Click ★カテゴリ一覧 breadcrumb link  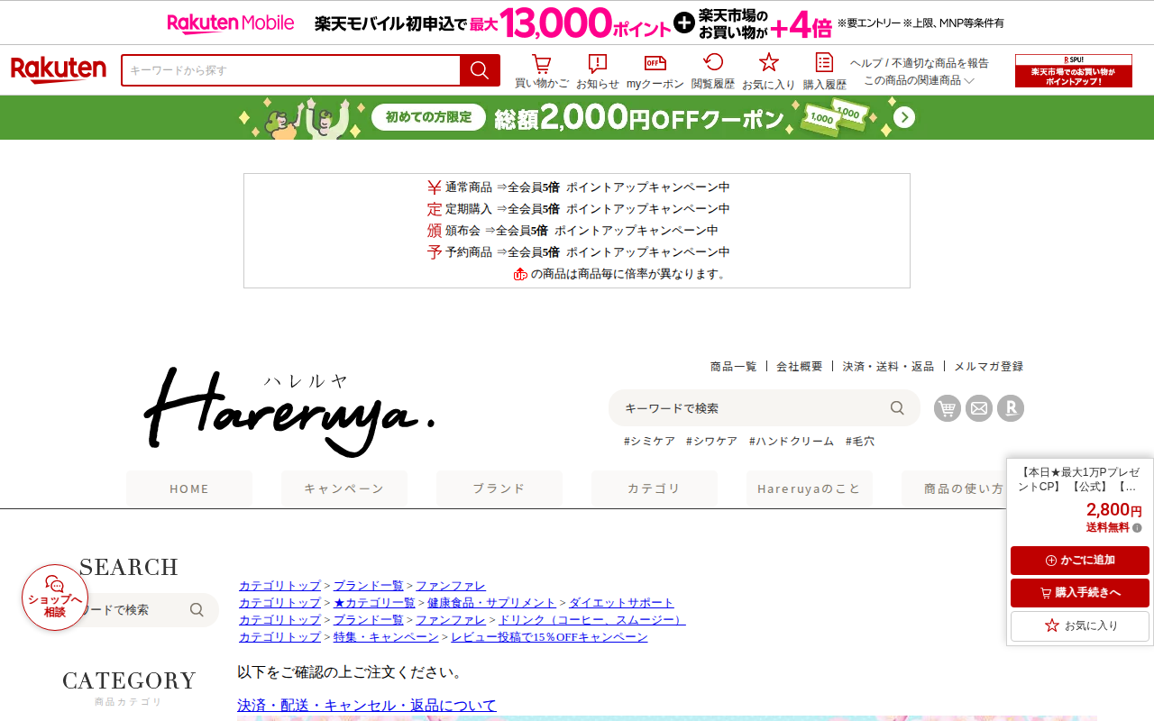pyautogui.click(x=374, y=603)
